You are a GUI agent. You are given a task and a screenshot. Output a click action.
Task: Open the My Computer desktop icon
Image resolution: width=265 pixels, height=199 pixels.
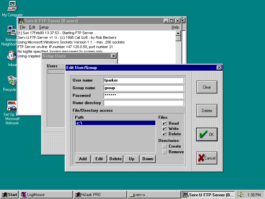(12, 6)
